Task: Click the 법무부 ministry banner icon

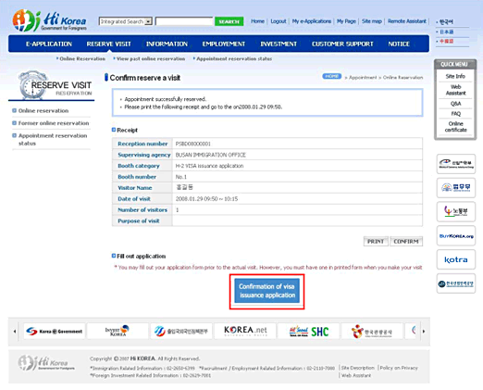Action: [x=456, y=188]
